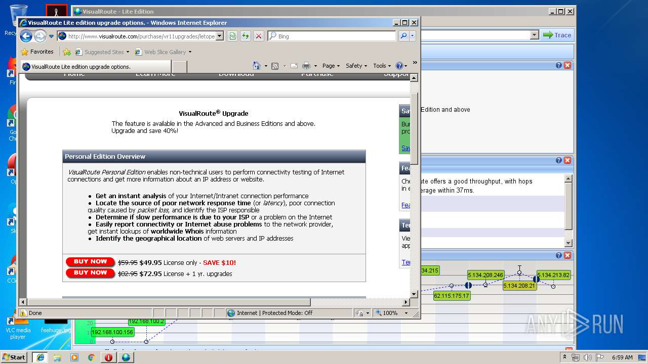Click the Chrome taskbar icon
Image resolution: width=648 pixels, height=364 pixels.
(92, 357)
